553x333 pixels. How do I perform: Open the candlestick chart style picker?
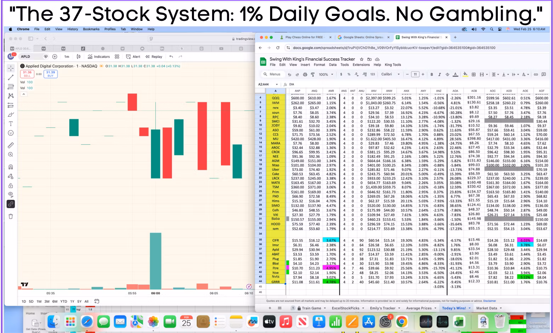[79, 57]
